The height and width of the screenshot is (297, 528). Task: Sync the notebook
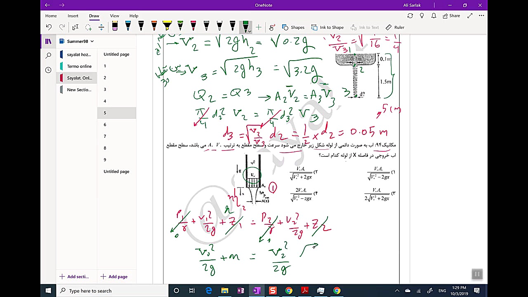pyautogui.click(x=410, y=16)
